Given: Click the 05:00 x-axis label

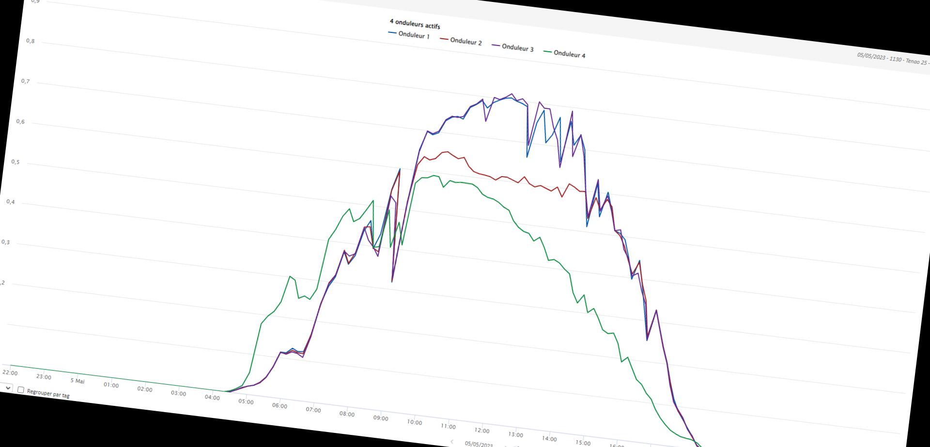Looking at the screenshot, I should click(x=246, y=402).
